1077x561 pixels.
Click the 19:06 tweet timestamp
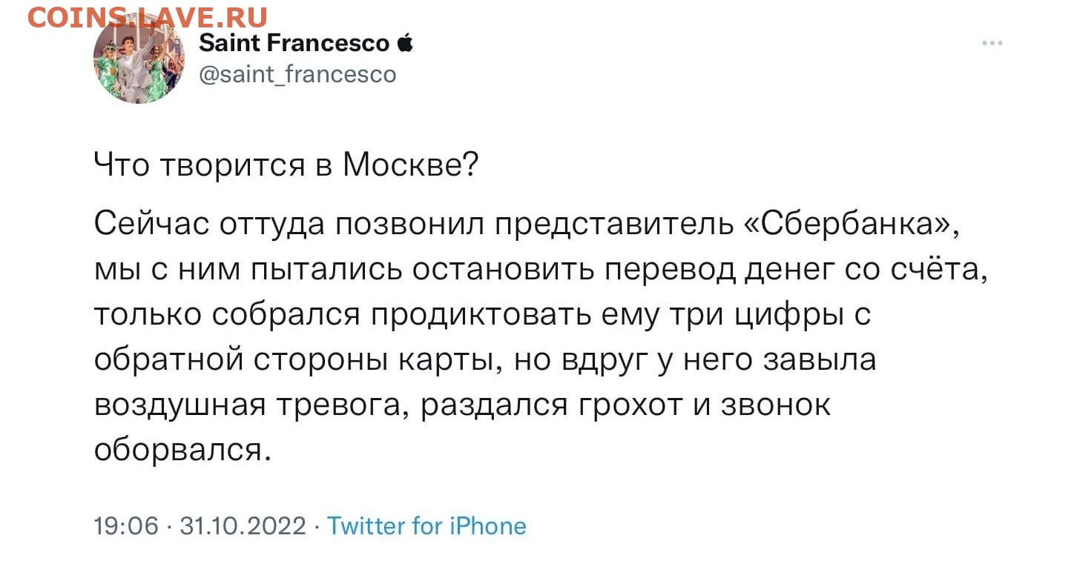pyautogui.click(x=126, y=526)
